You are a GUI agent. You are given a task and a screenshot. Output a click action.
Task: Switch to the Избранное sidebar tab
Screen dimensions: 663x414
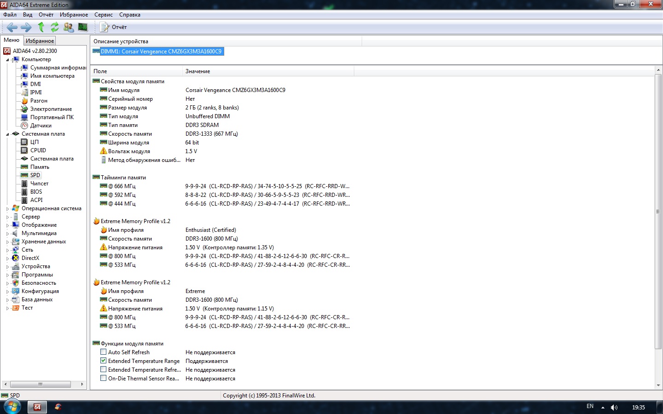[40, 41]
